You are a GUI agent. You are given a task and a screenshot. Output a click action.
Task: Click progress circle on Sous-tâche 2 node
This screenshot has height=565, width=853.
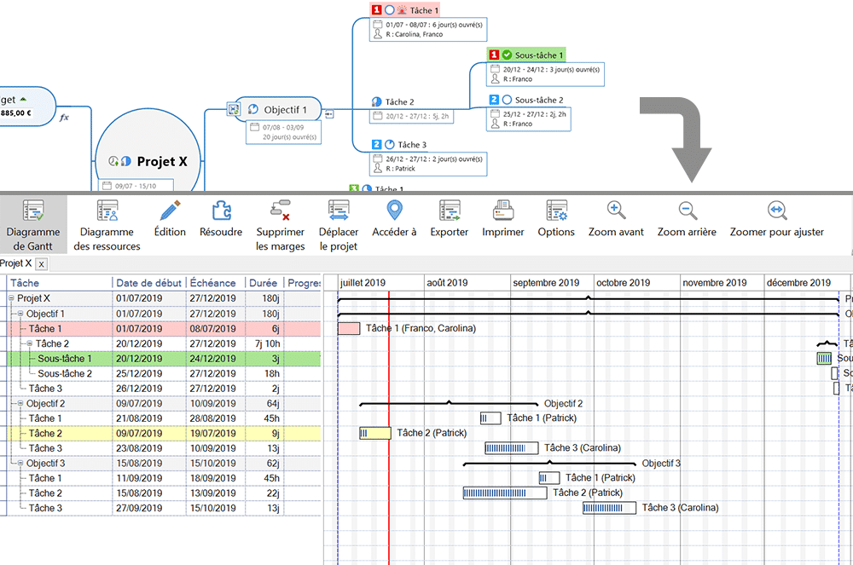point(507,100)
